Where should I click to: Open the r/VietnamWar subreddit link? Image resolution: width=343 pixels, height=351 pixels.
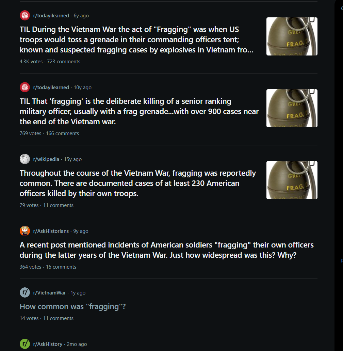click(49, 293)
